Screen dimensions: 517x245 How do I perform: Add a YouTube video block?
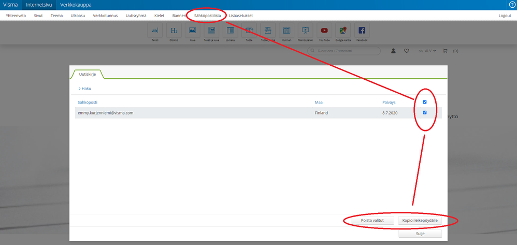324,31
